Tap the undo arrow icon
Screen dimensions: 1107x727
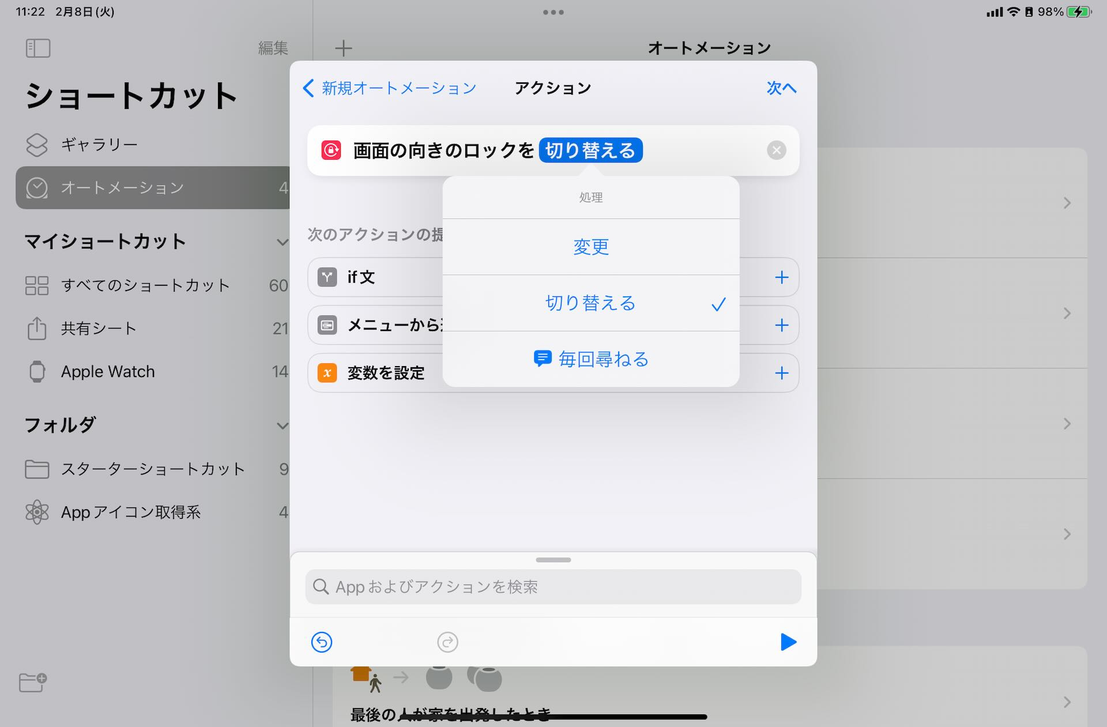tap(321, 642)
